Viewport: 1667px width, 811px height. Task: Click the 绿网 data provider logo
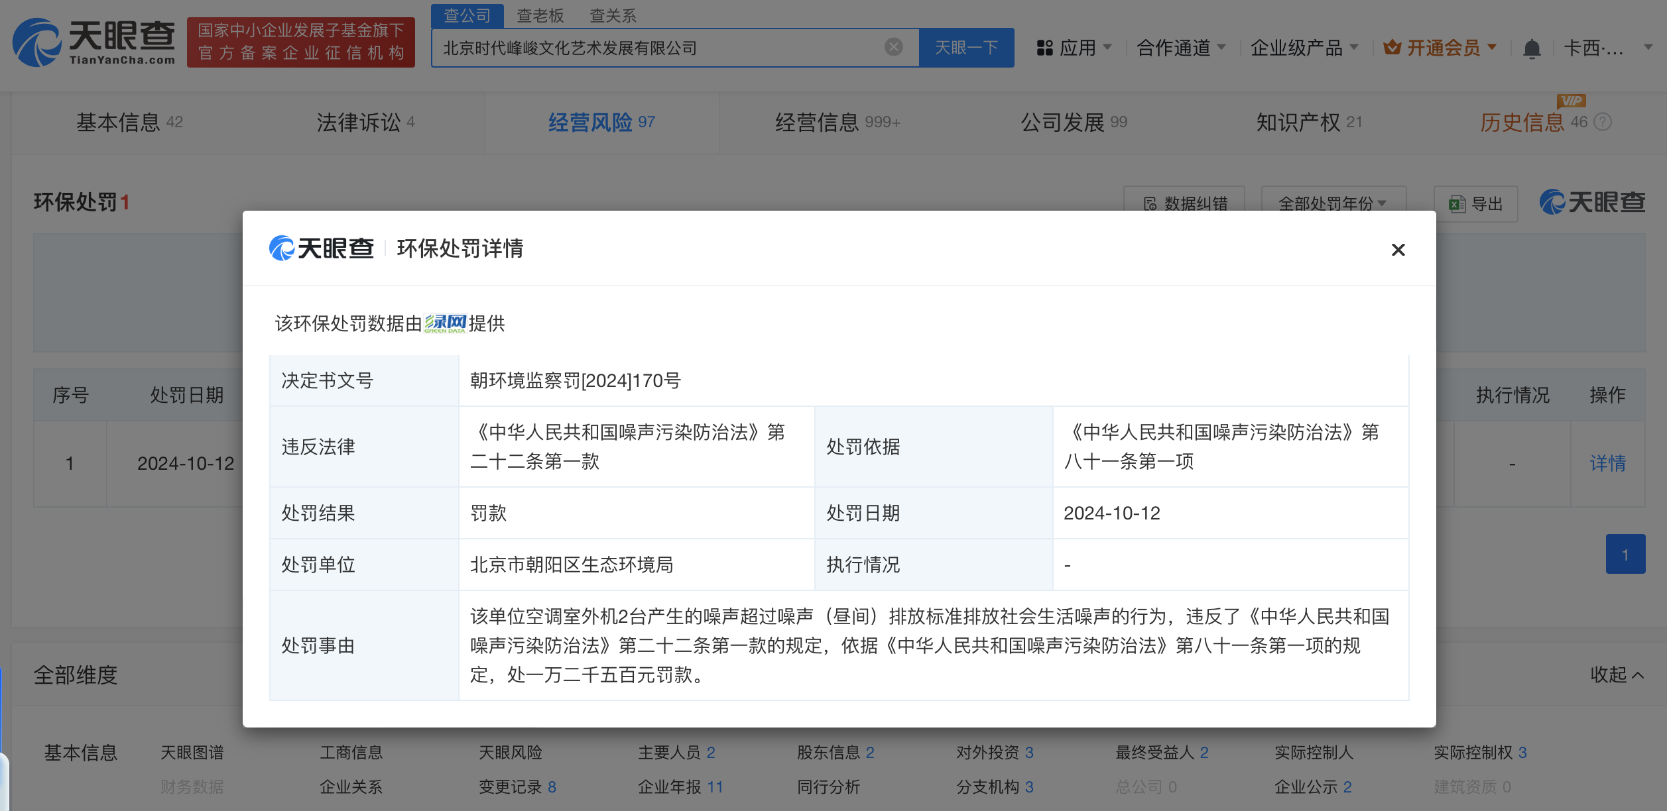point(445,323)
